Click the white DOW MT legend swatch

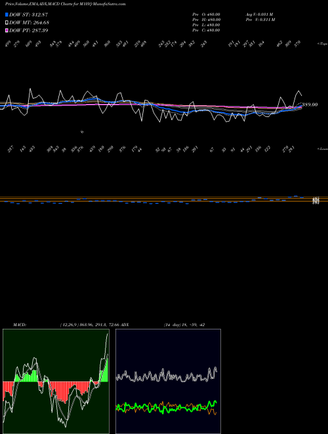pyautogui.click(x=7, y=22)
